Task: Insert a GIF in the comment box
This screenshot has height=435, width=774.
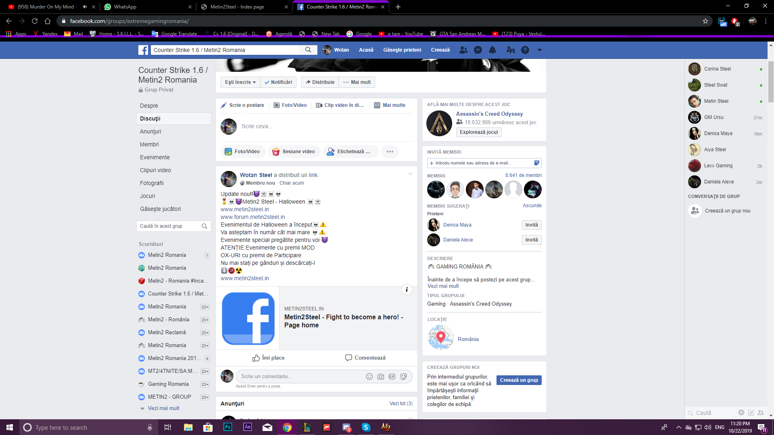Action: [x=392, y=377]
